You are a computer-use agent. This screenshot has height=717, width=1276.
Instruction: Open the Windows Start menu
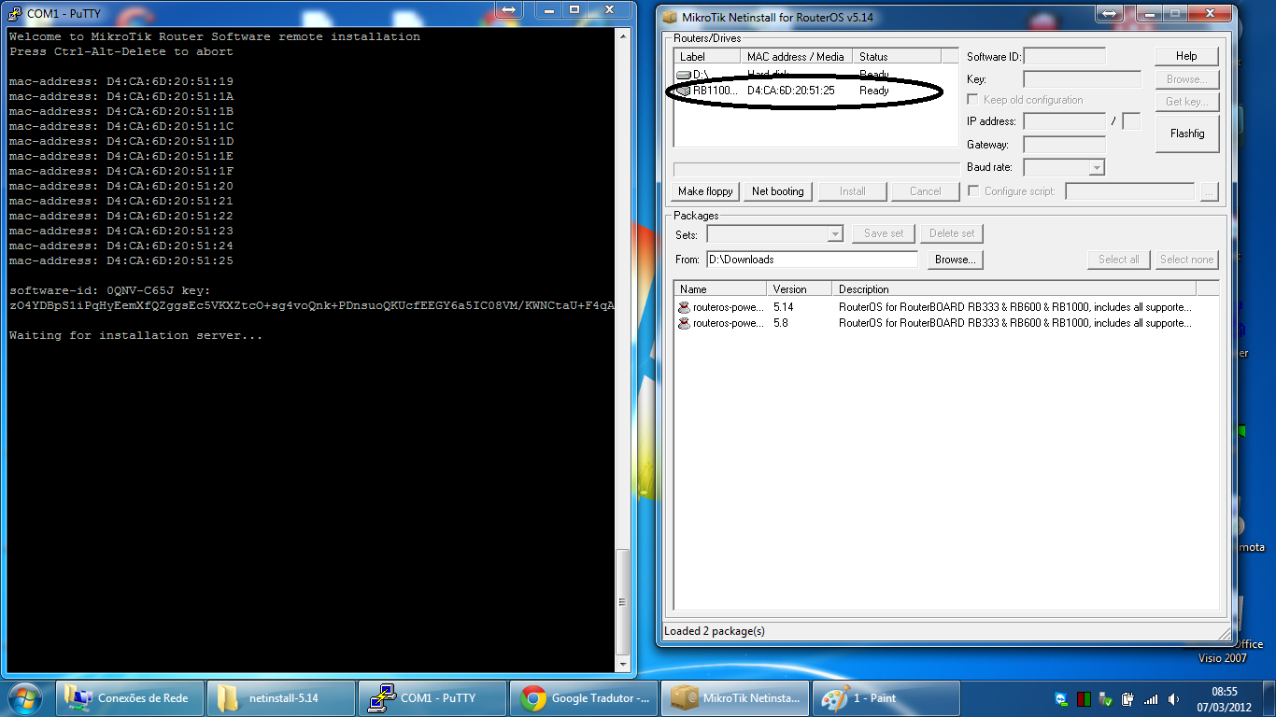(x=24, y=697)
